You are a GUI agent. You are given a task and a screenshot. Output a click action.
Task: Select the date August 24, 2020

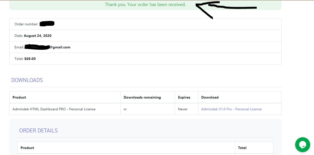[38, 36]
